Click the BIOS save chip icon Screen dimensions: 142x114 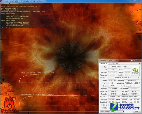(x=139, y=78)
